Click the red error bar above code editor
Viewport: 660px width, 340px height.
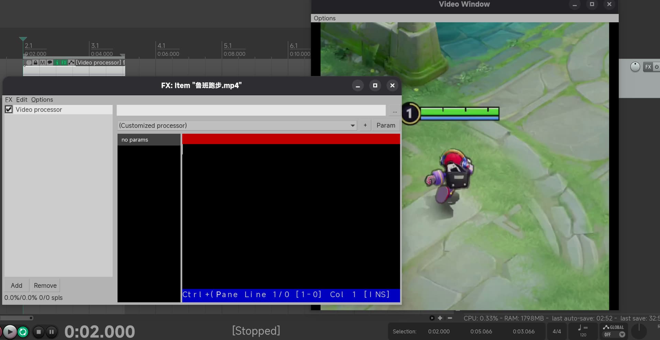pos(291,139)
